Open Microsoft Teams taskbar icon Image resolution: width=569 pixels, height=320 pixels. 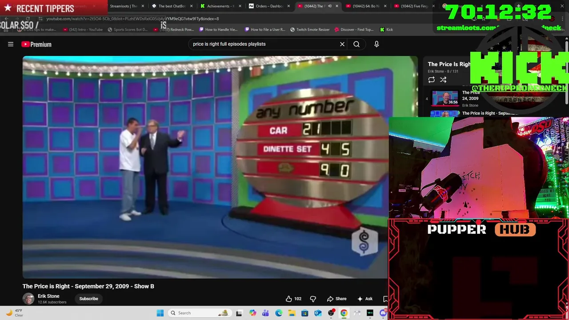tap(265, 313)
